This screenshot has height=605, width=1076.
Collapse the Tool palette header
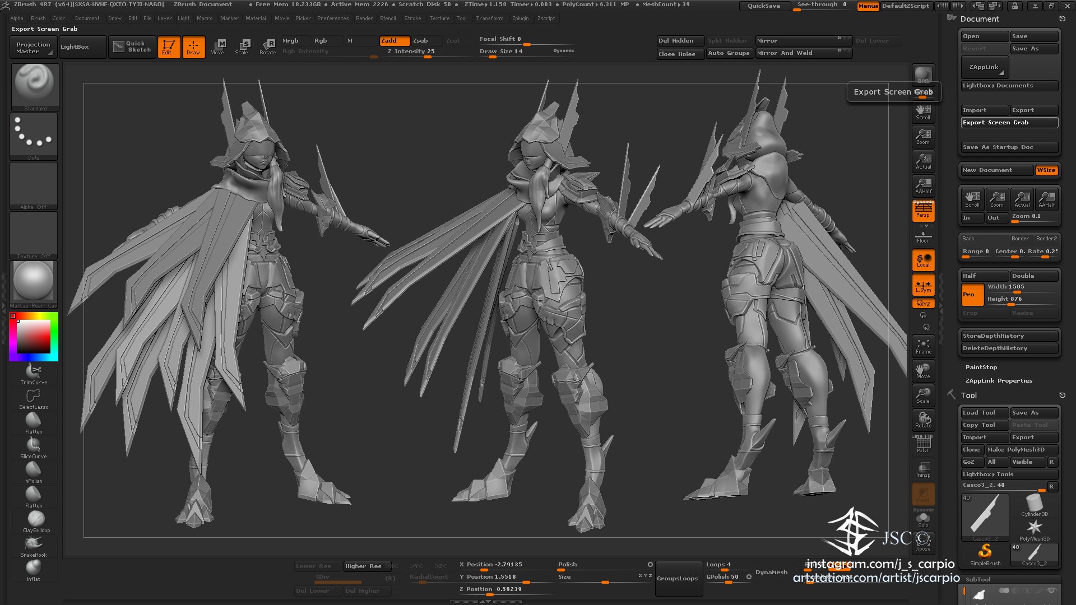point(968,395)
